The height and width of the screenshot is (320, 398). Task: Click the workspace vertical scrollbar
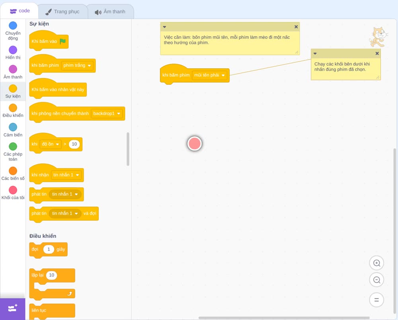click(x=394, y=230)
